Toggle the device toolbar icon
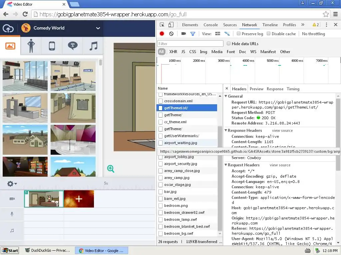The height and width of the screenshot is (255, 341). 171,25
